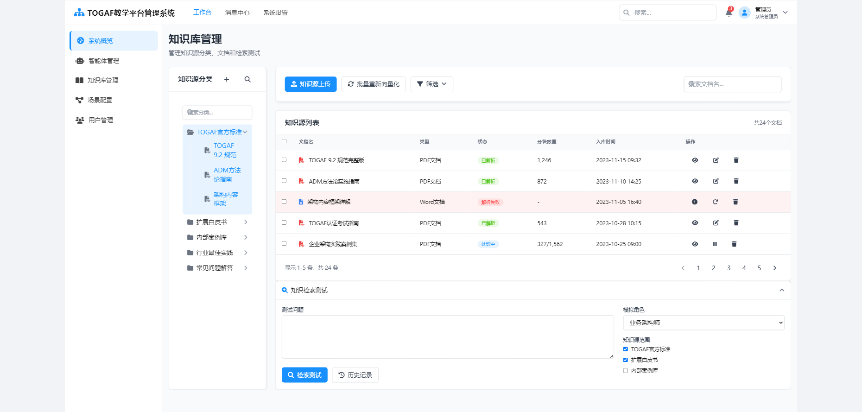Image resolution: width=862 pixels, height=412 pixels.
Task: Open 历史记录 history button
Action: pos(355,375)
